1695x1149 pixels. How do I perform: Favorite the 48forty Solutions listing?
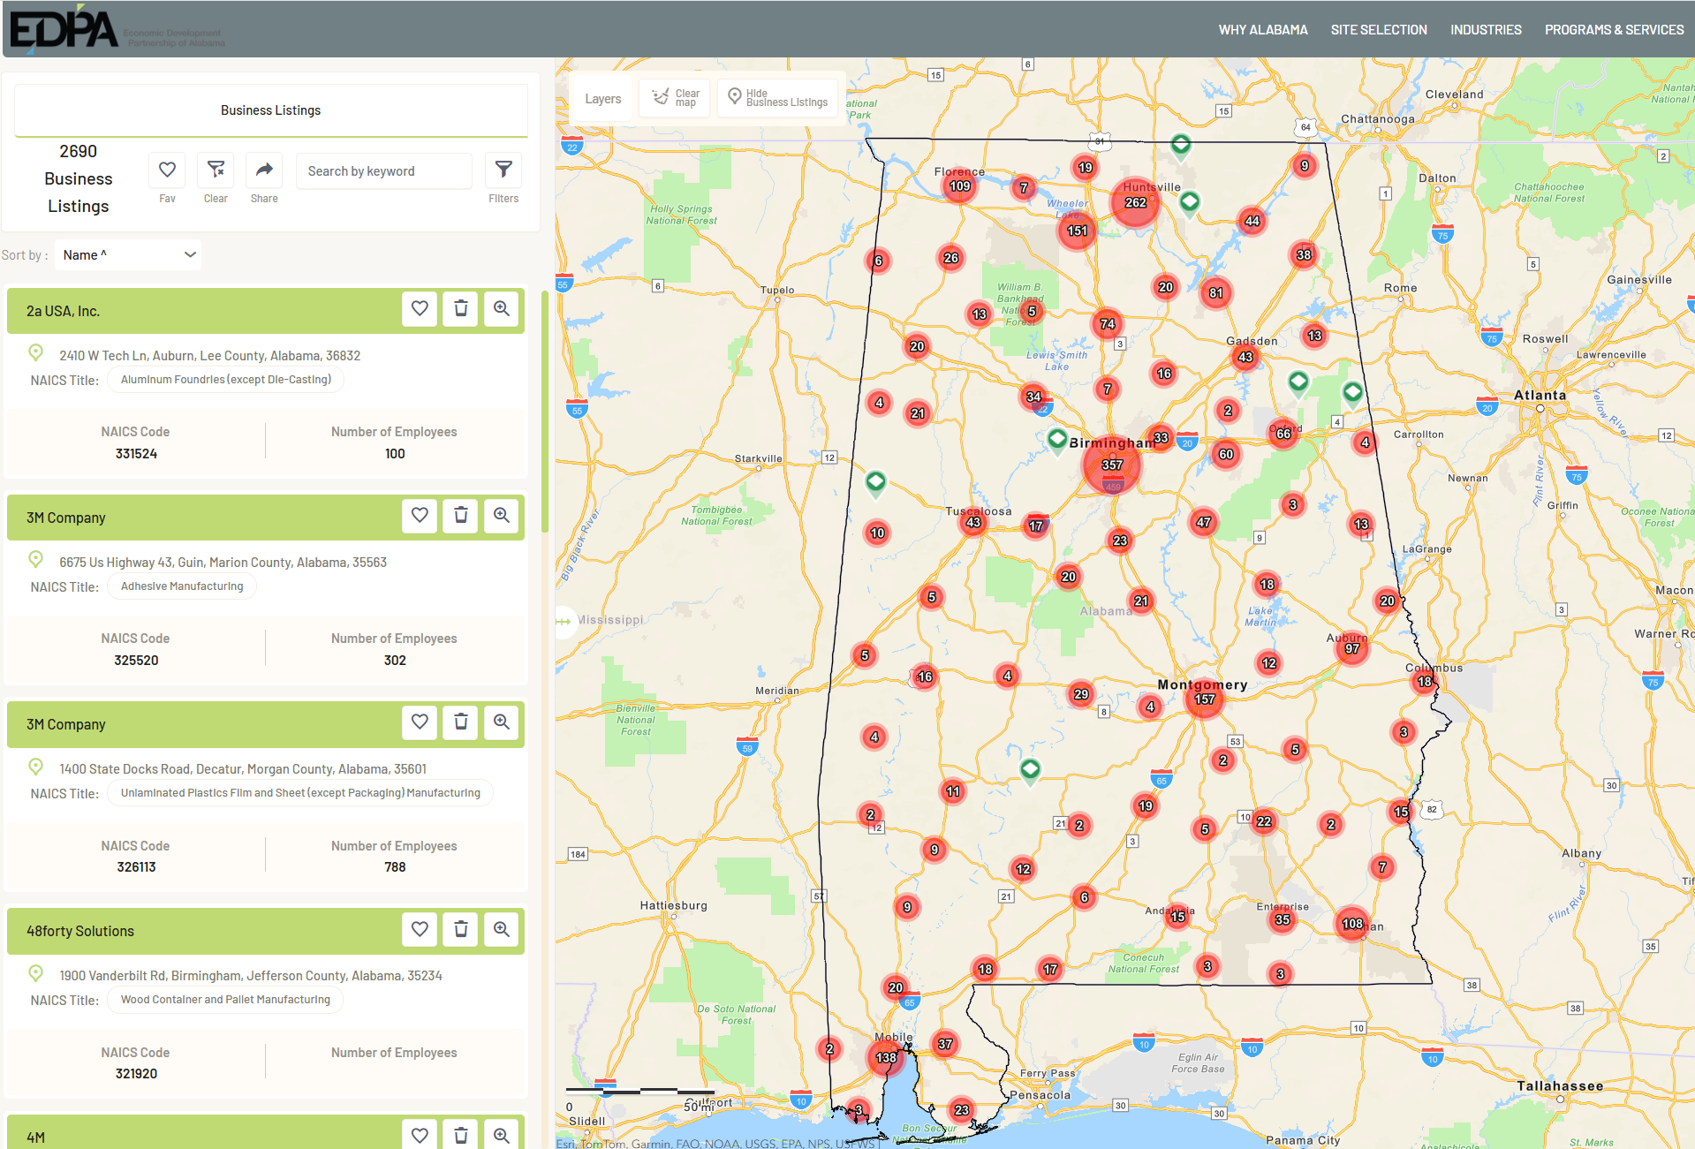coord(420,929)
